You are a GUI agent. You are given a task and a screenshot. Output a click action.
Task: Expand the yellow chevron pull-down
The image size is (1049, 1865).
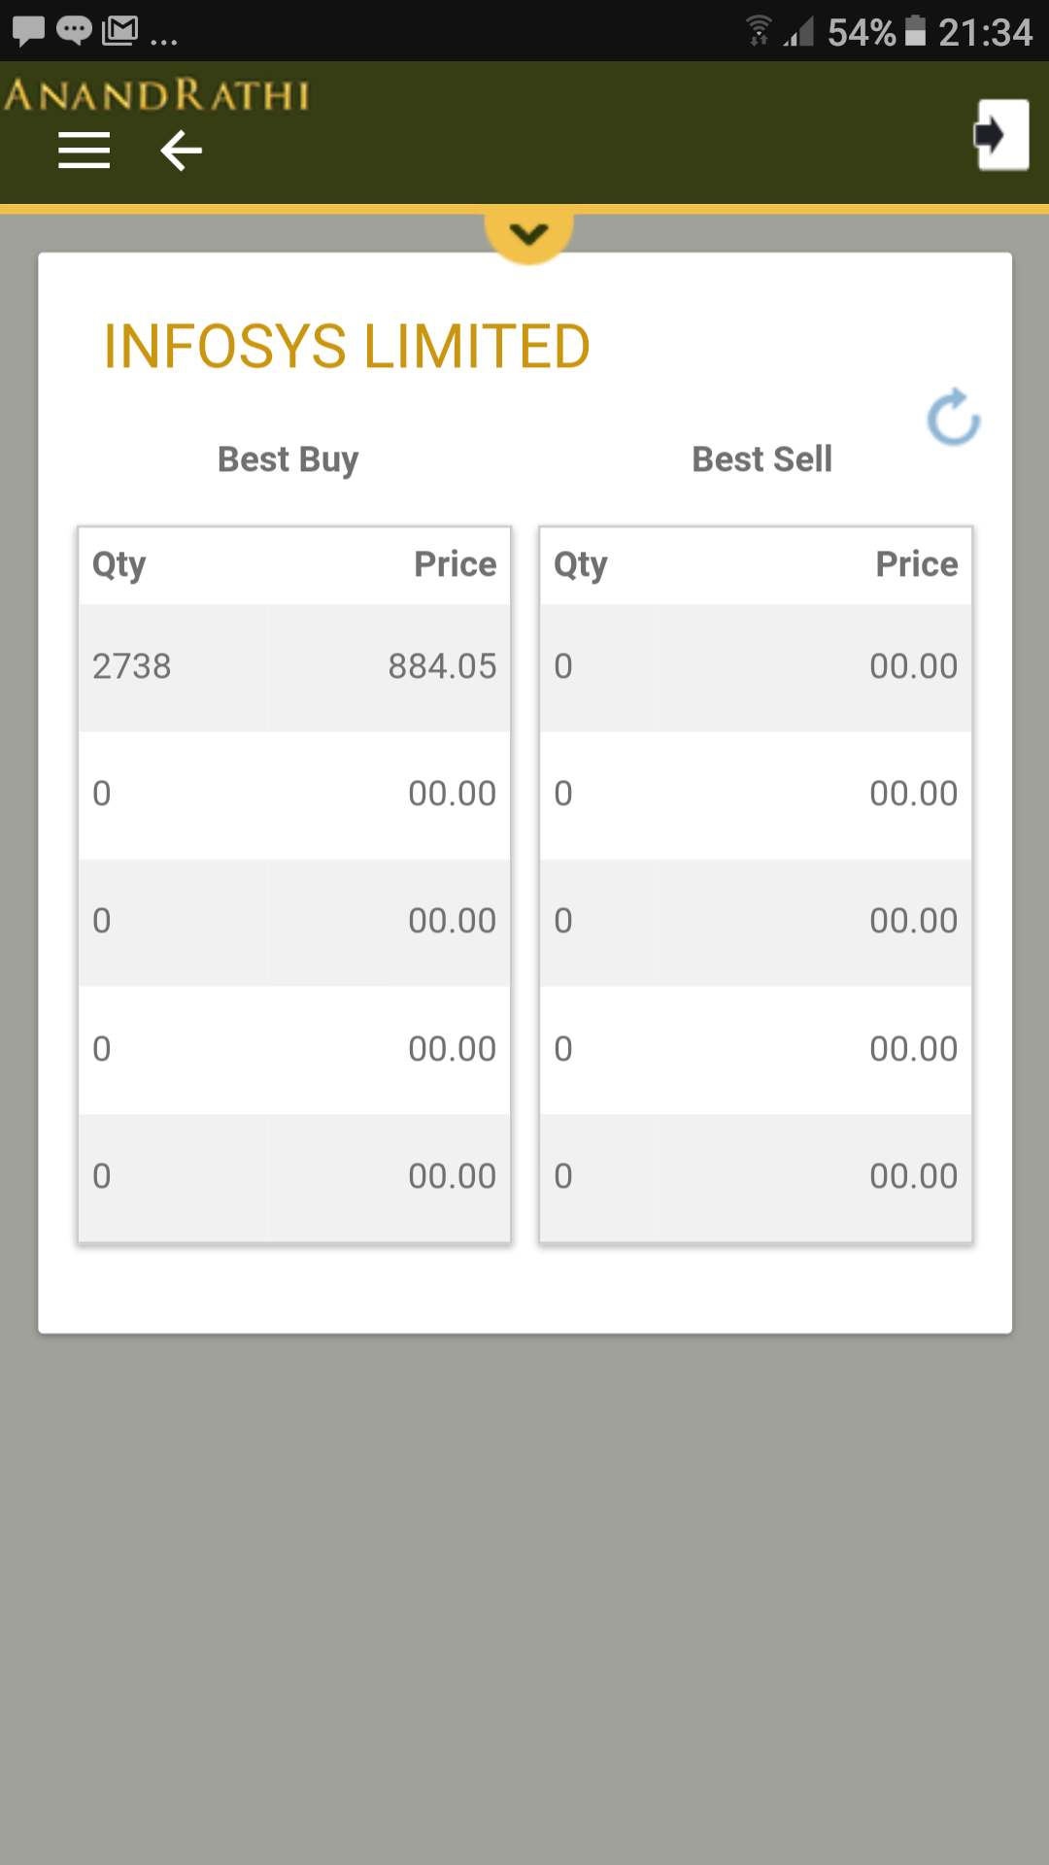pos(528,234)
